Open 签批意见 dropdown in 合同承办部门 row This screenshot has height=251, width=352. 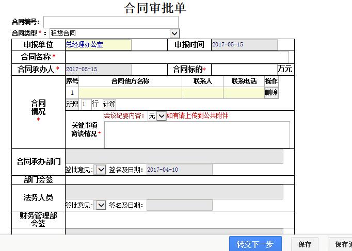(100, 170)
